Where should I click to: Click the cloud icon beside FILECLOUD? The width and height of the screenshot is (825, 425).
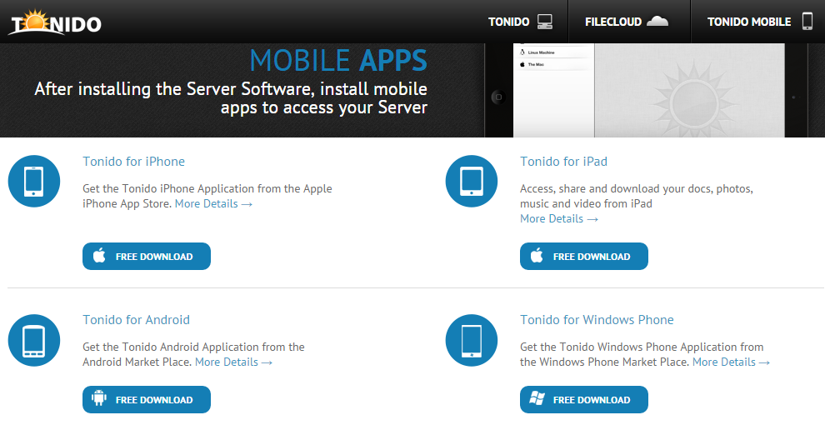click(657, 21)
